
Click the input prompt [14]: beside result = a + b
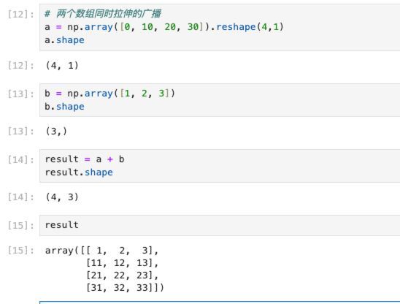[20, 160]
